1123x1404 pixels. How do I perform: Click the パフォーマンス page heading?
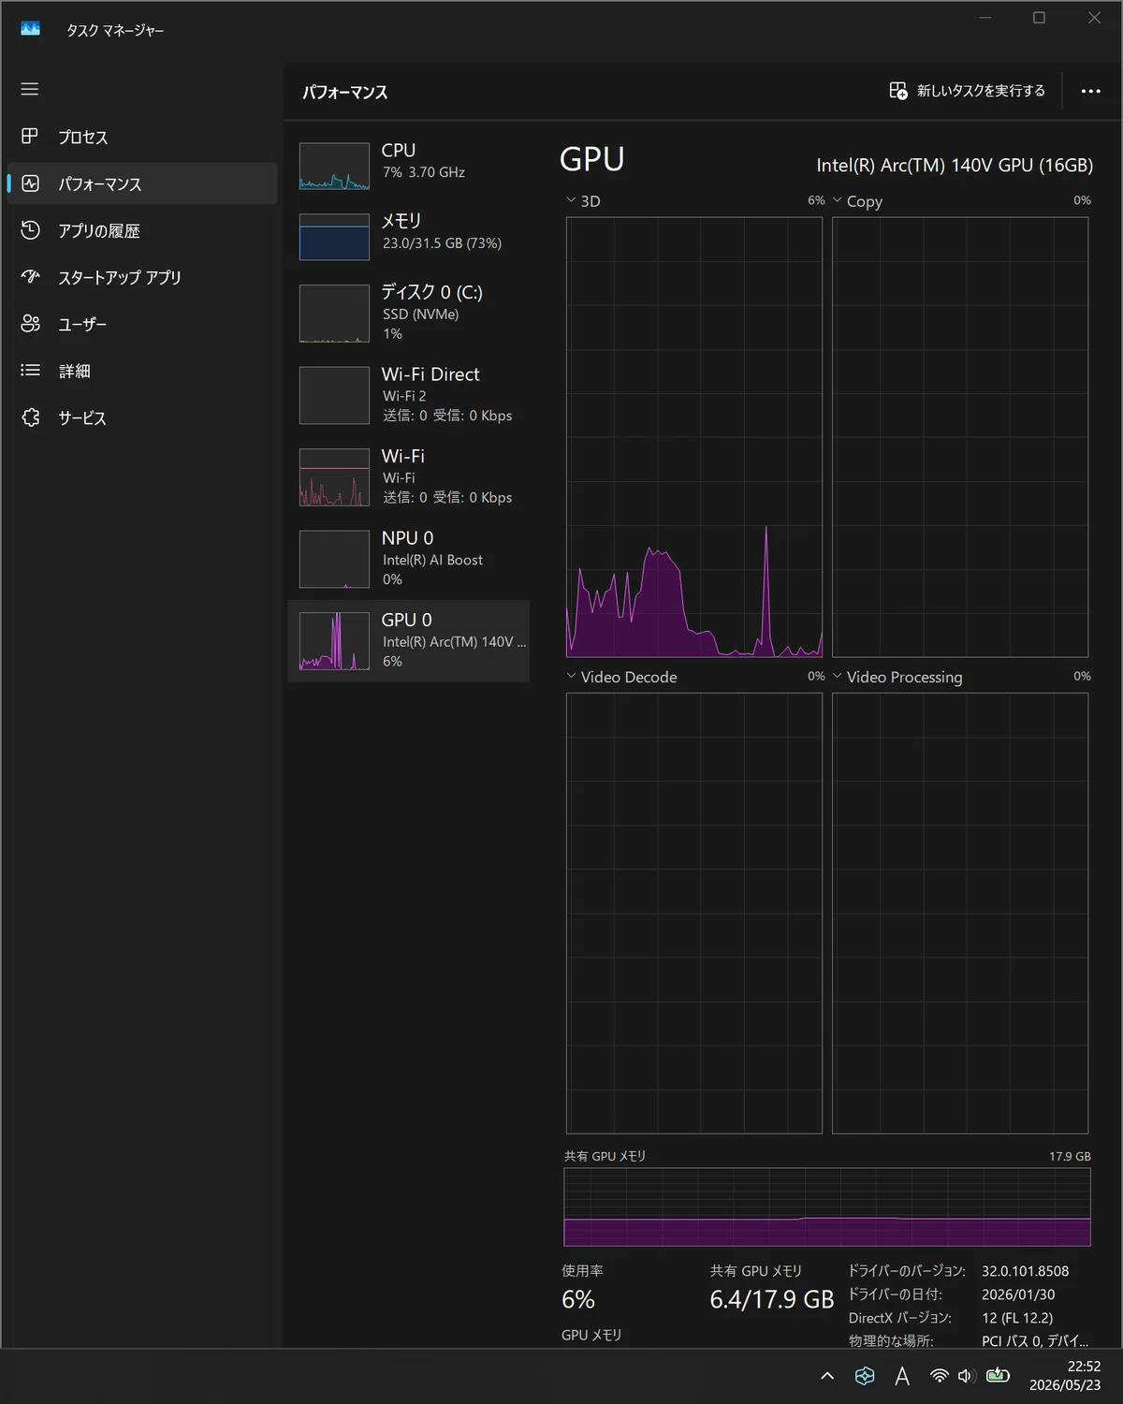(344, 92)
